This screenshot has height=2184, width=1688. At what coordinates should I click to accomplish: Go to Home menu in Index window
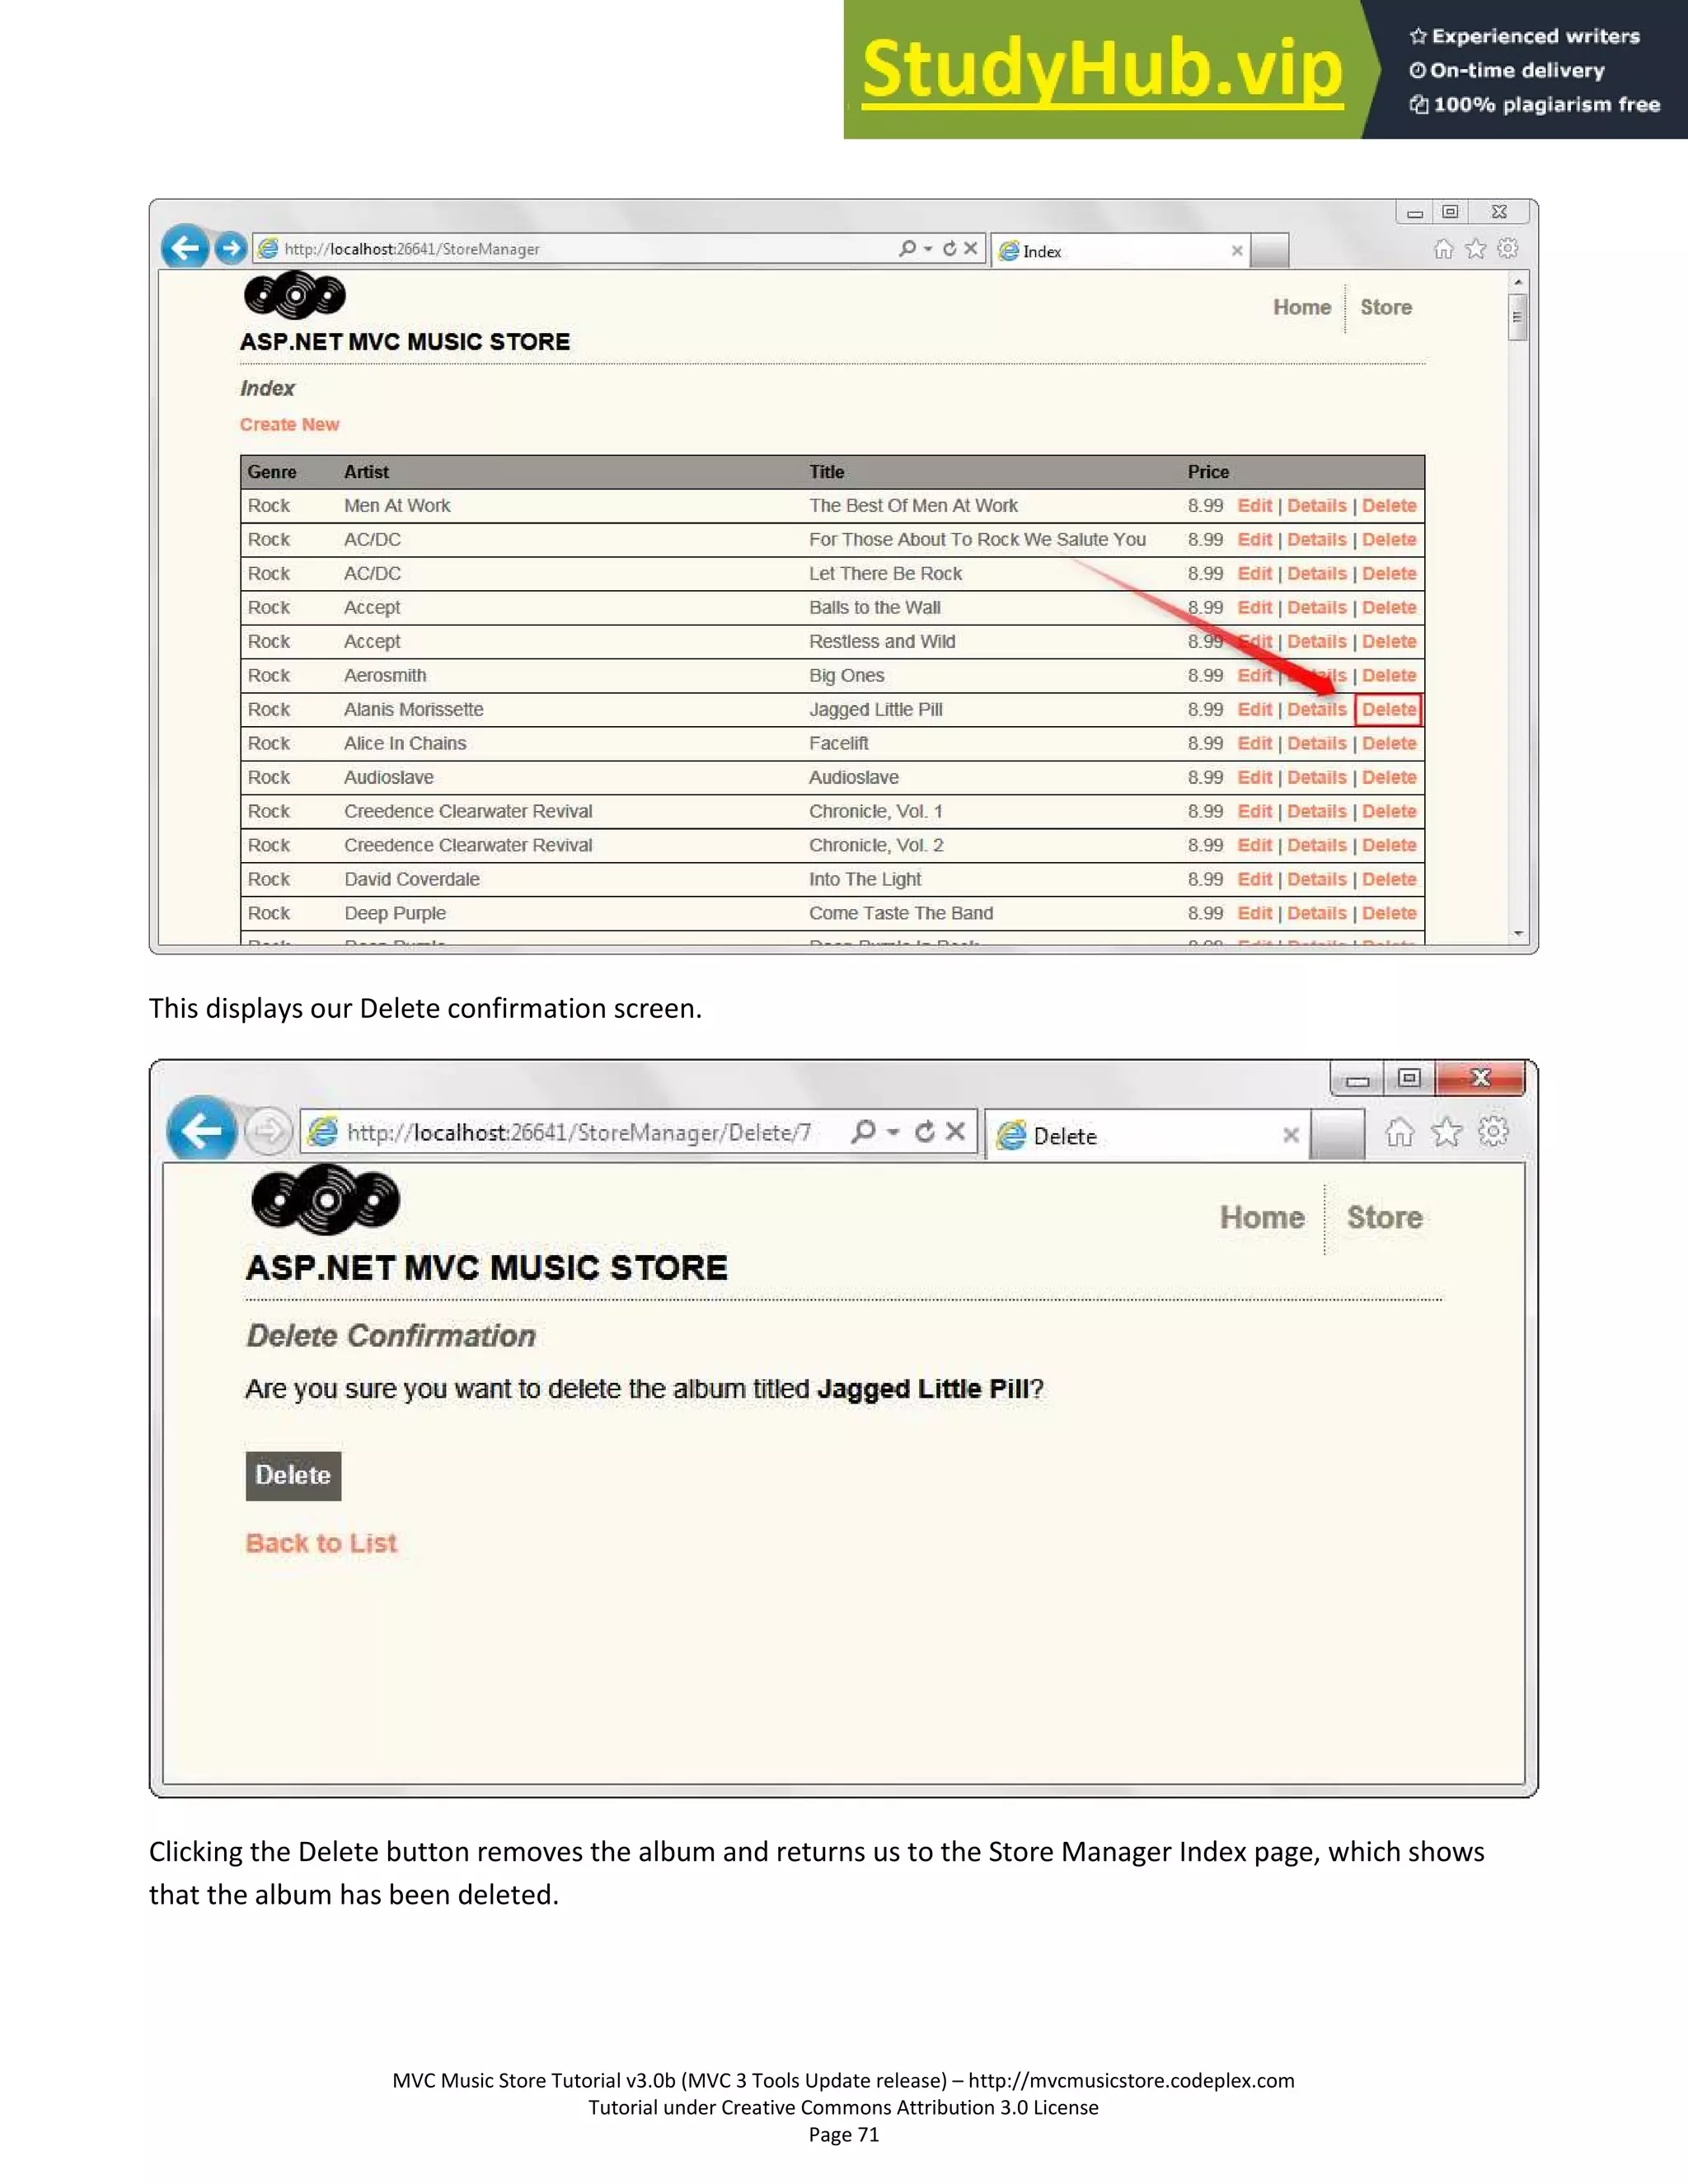click(x=1302, y=307)
